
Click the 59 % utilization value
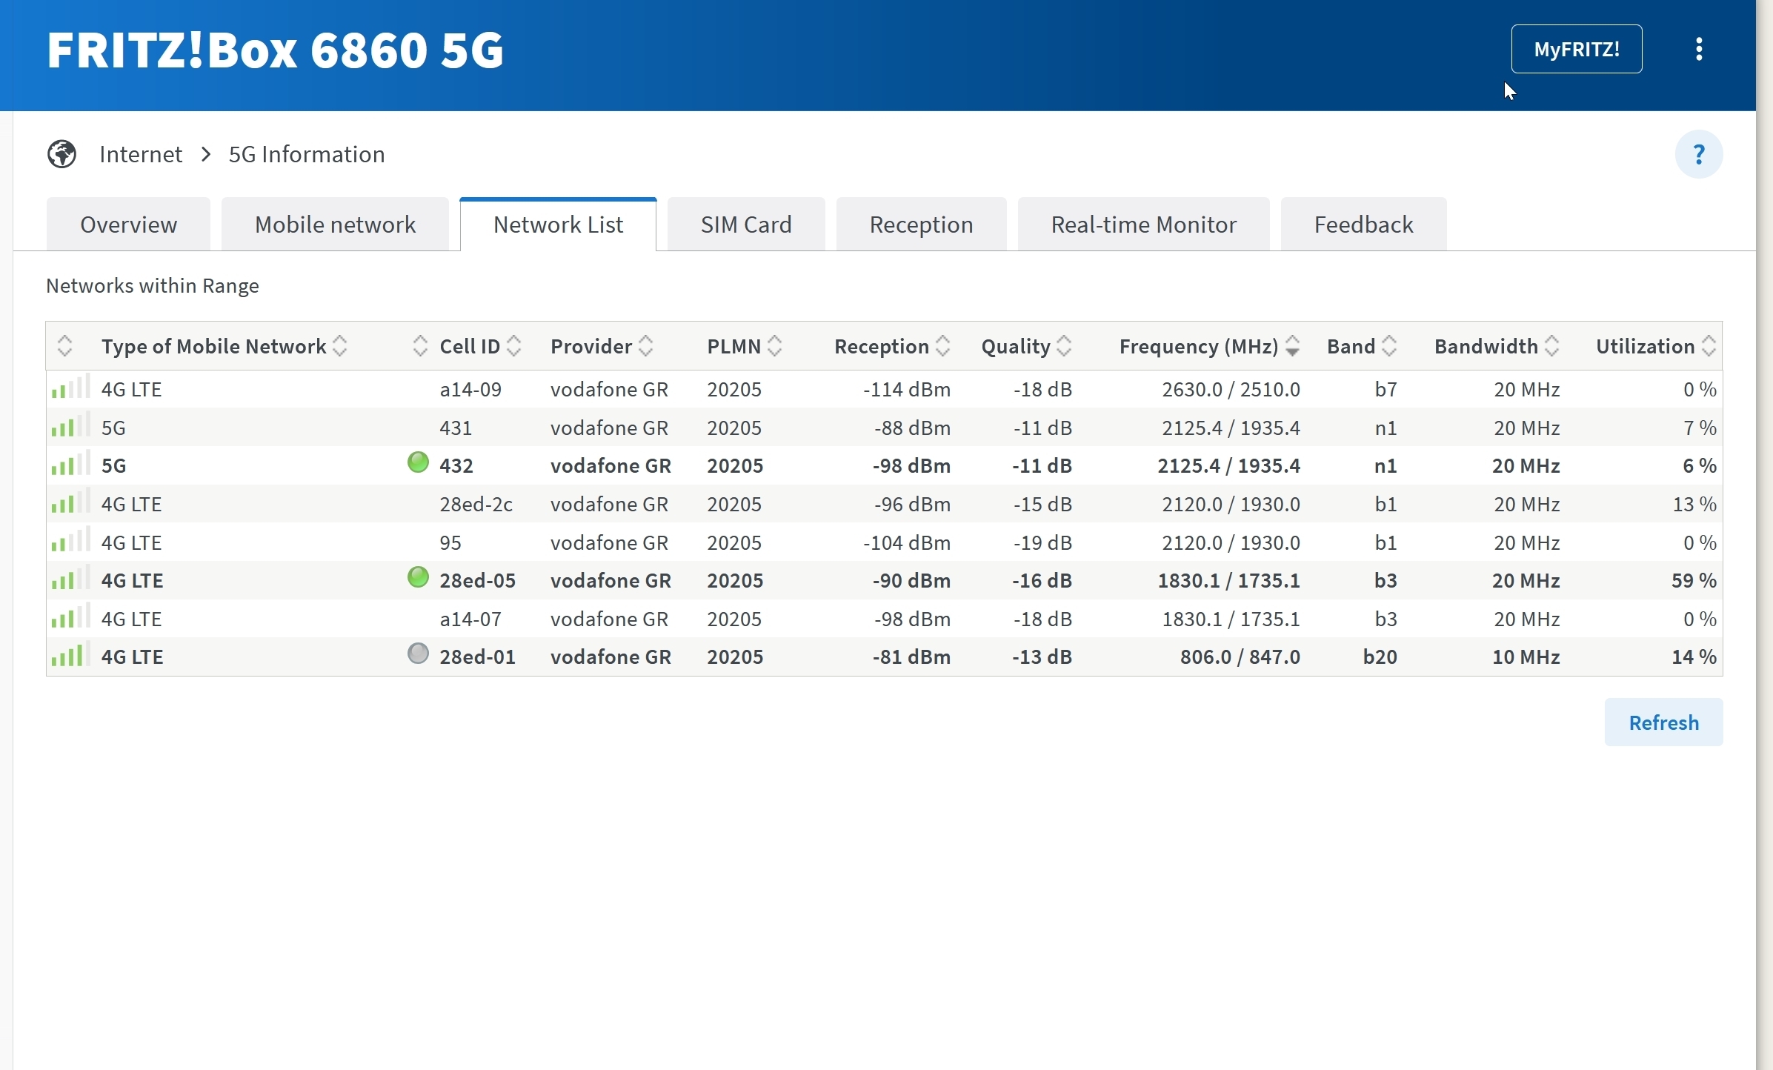click(1694, 580)
